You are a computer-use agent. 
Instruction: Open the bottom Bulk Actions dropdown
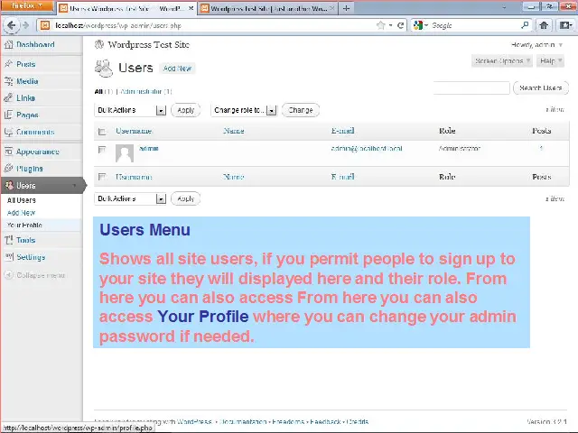pos(130,198)
